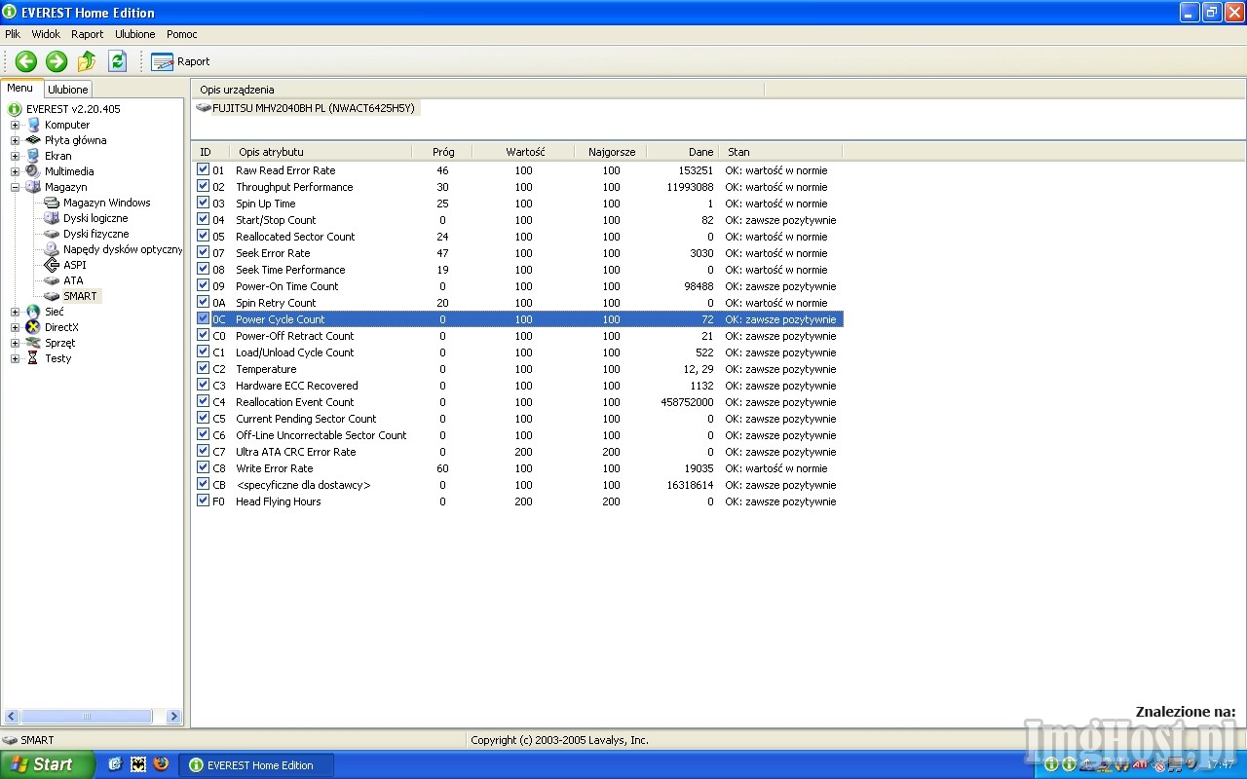
Task: Sort by the Opis atrybutu column header
Action: [321, 152]
